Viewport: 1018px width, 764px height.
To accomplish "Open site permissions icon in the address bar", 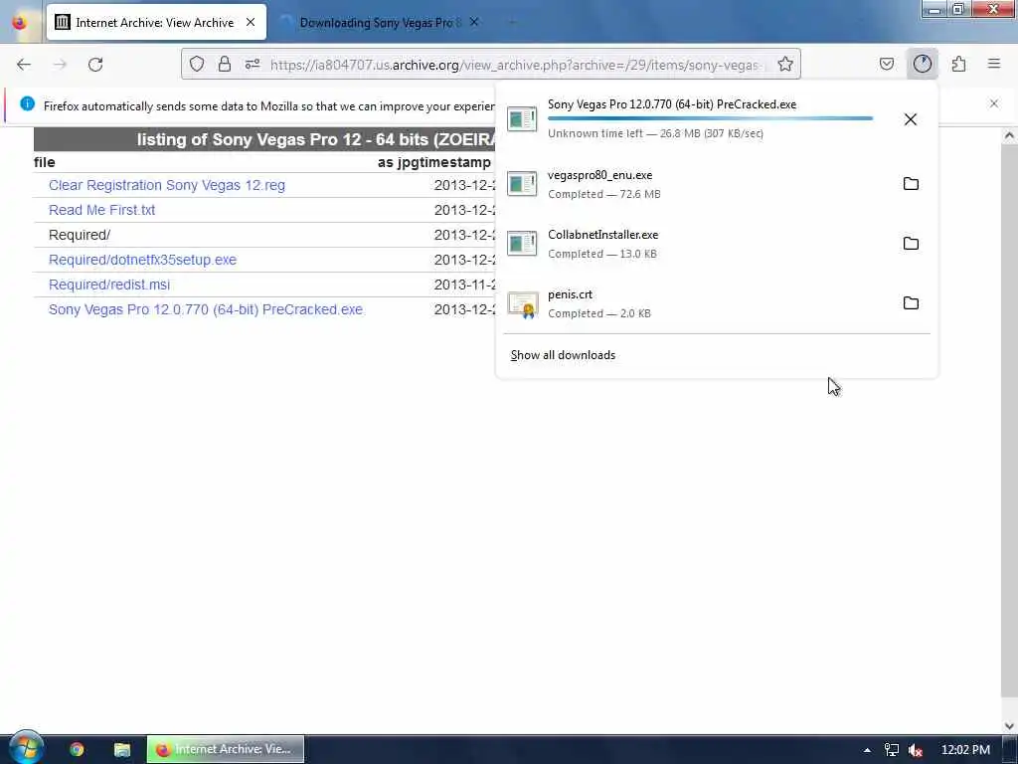I will (253, 64).
